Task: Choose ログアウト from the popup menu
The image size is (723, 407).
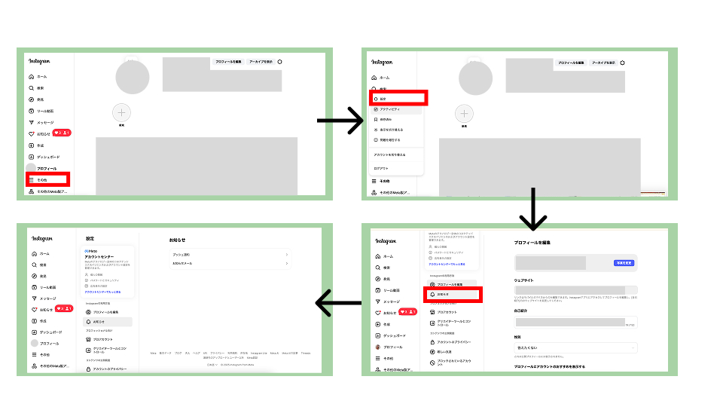Action: point(381,168)
